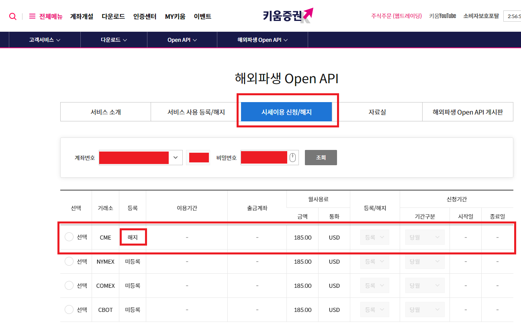Click the CBOT row 미등록 status
This screenshot has width=521, height=330.
[133, 310]
